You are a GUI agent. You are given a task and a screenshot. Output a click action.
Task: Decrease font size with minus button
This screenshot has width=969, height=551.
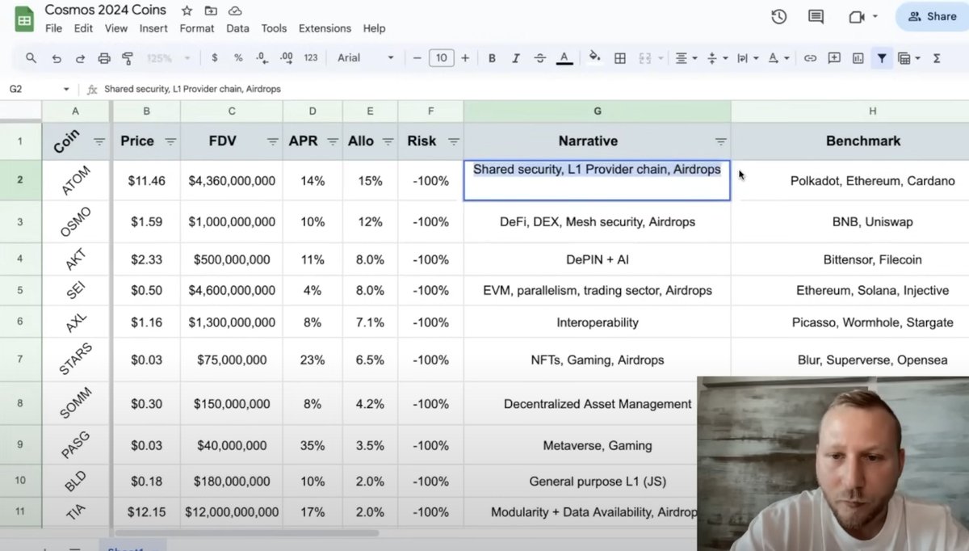[417, 58]
